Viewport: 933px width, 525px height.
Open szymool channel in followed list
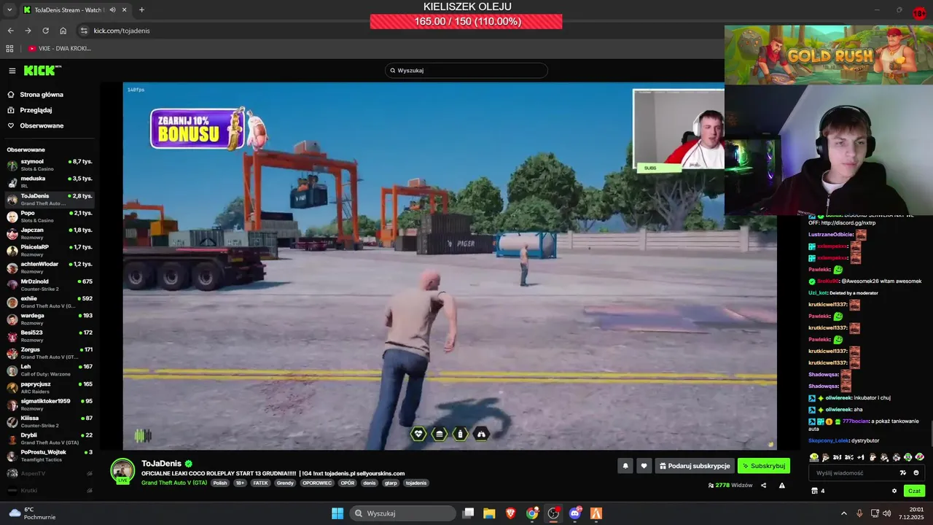50,165
